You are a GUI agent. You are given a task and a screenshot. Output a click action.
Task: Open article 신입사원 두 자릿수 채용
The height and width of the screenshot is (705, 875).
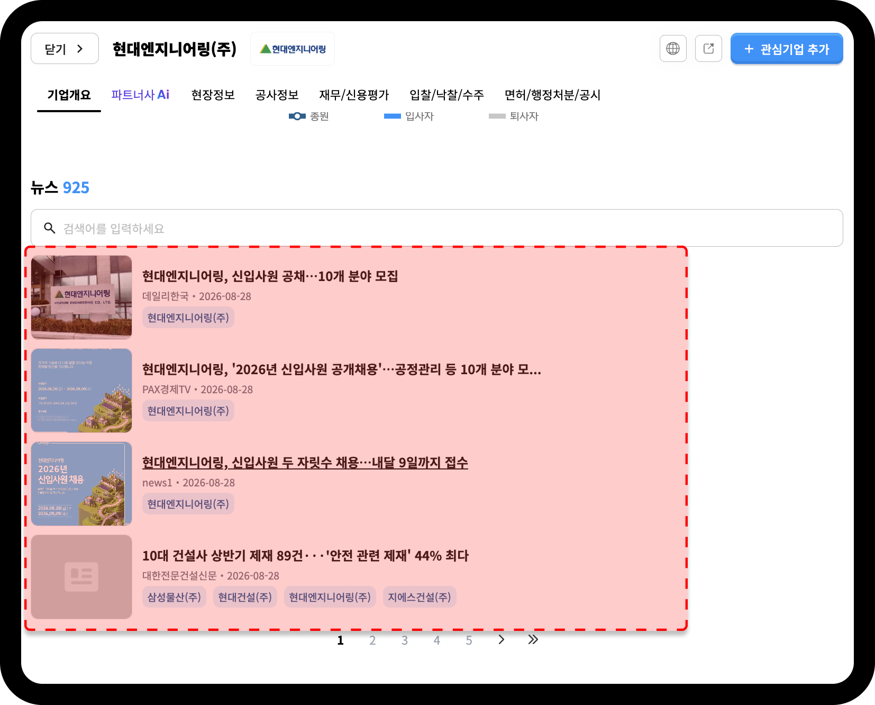point(305,462)
